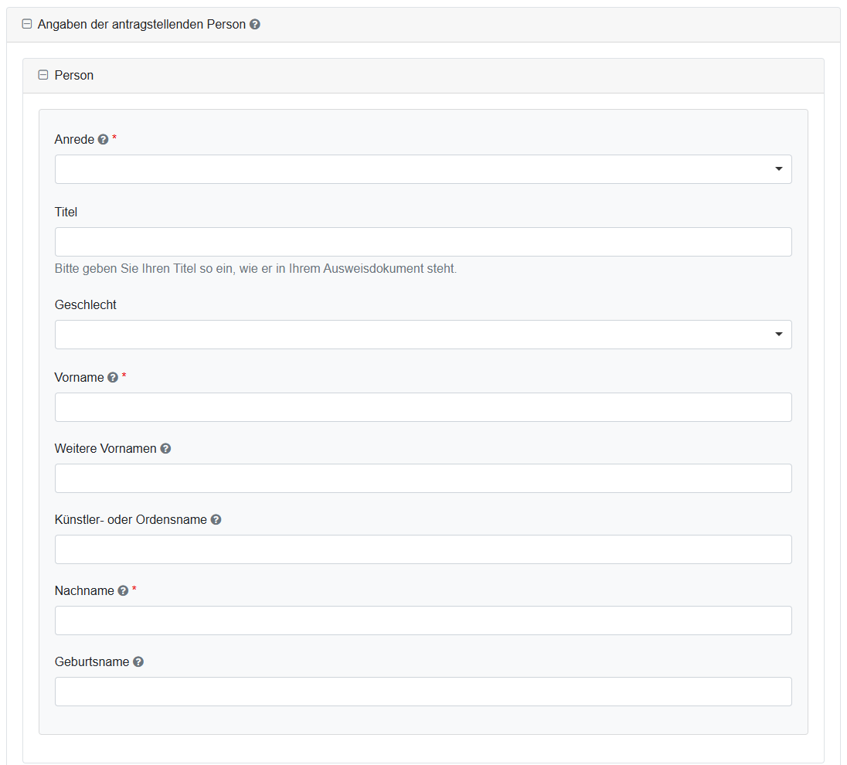Focus the Geburtsname input field
The height and width of the screenshot is (765, 847).
pyautogui.click(x=423, y=692)
